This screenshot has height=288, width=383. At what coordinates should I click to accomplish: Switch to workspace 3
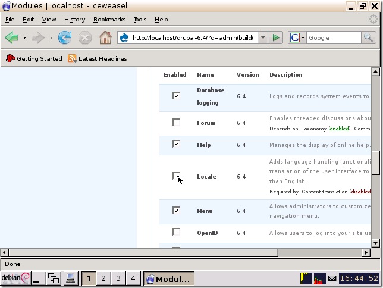(118, 278)
